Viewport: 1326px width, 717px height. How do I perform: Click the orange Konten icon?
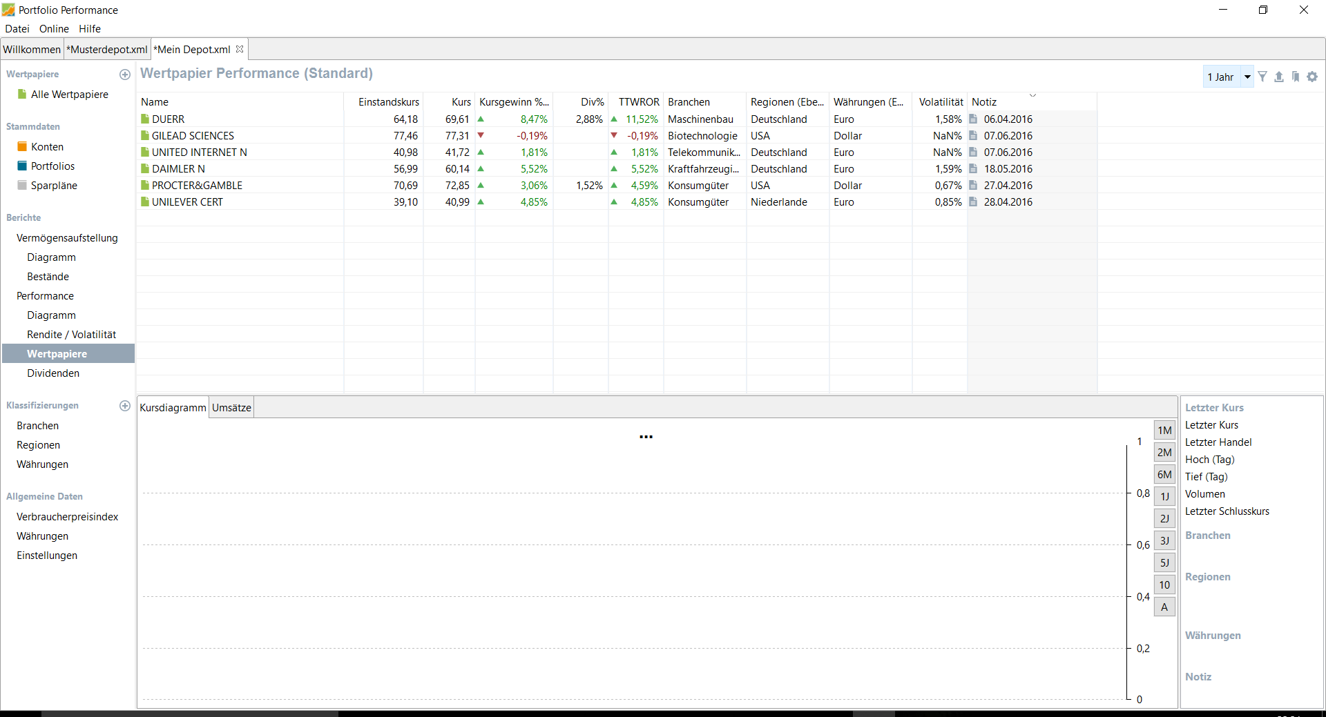(22, 146)
